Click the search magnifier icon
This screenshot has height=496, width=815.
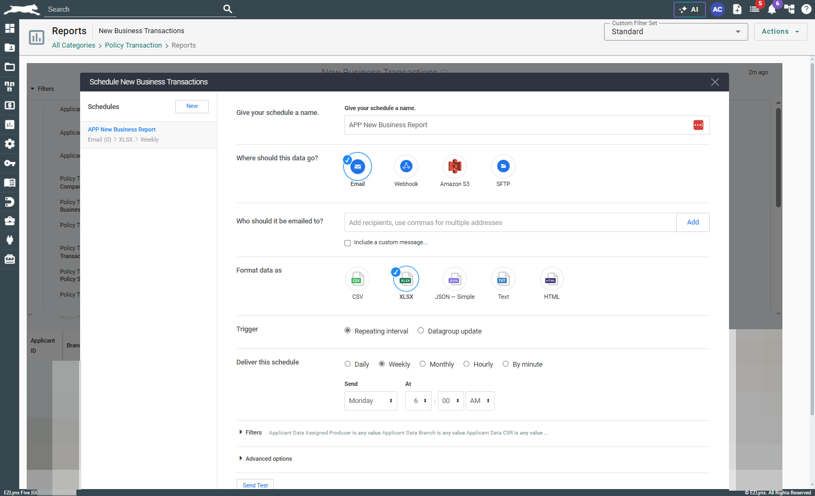coord(228,9)
